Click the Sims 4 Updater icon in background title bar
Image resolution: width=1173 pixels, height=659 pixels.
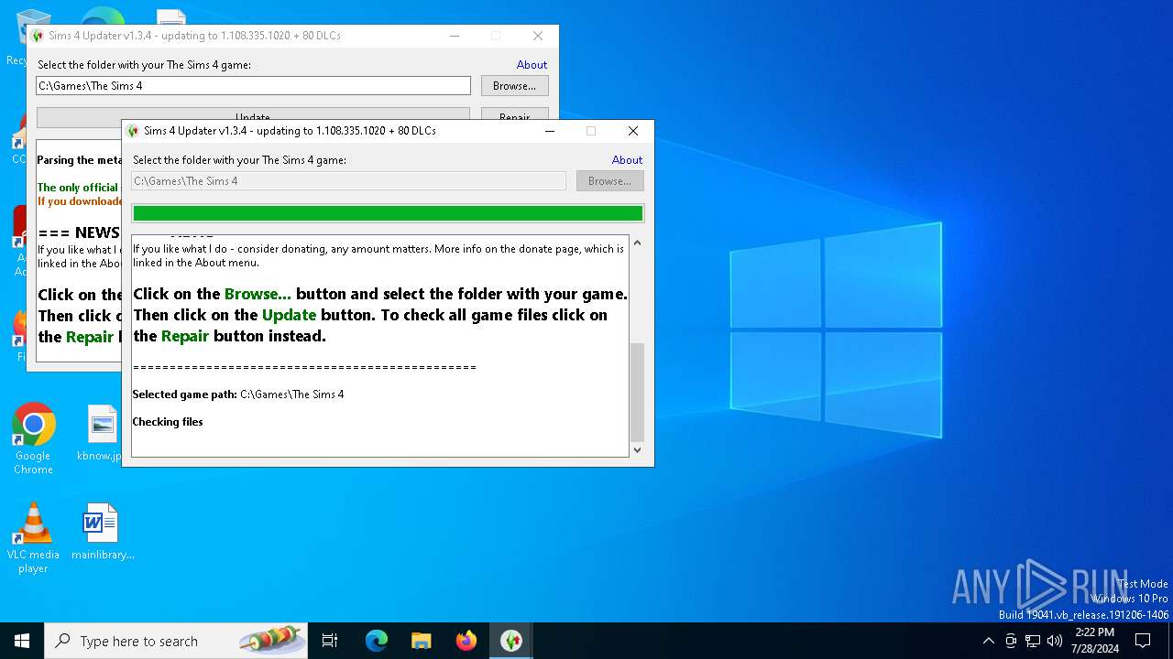pyautogui.click(x=38, y=36)
